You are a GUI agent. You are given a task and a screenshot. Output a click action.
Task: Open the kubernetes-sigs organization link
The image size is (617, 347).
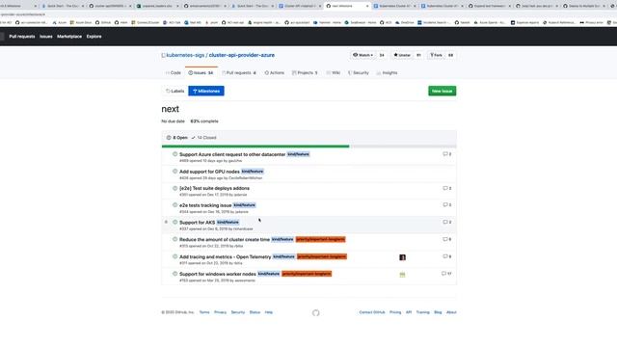(185, 55)
